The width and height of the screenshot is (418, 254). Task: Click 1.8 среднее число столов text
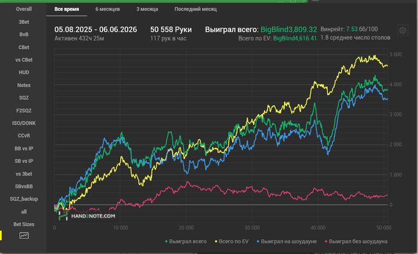coord(355,38)
